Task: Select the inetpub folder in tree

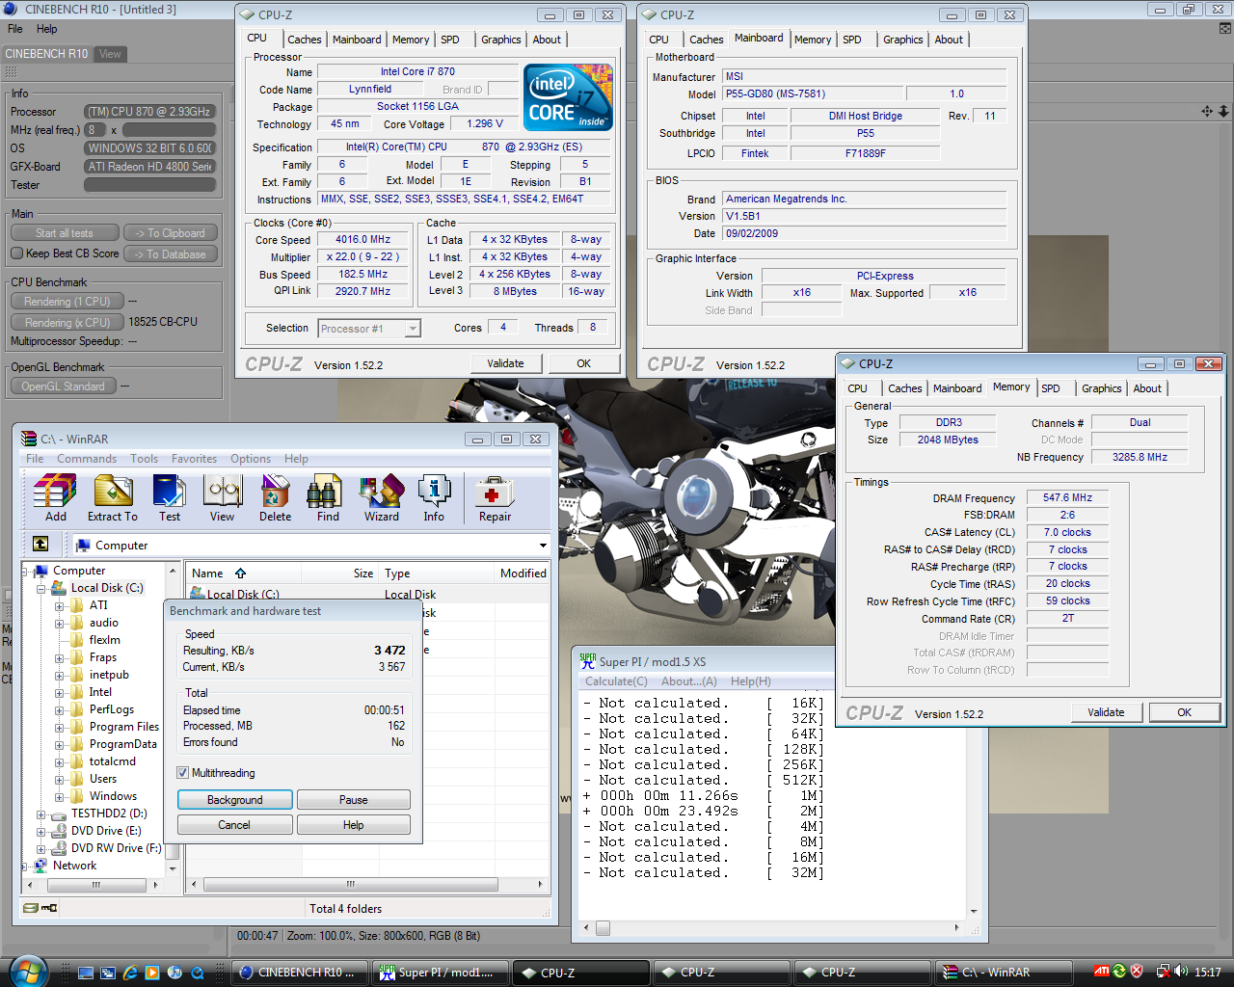Action: click(109, 675)
